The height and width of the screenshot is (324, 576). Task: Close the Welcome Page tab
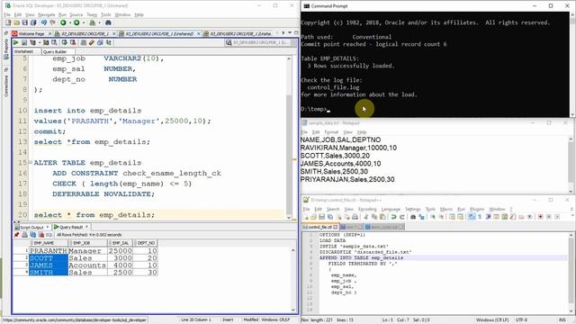click(x=50, y=34)
